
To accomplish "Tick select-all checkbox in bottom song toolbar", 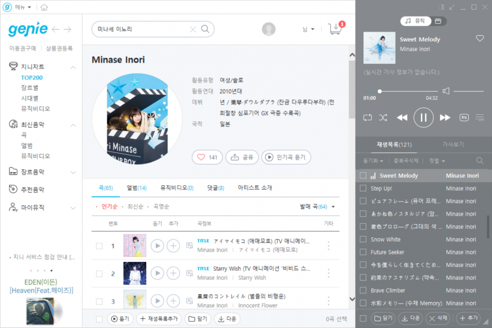I will click(x=99, y=319).
